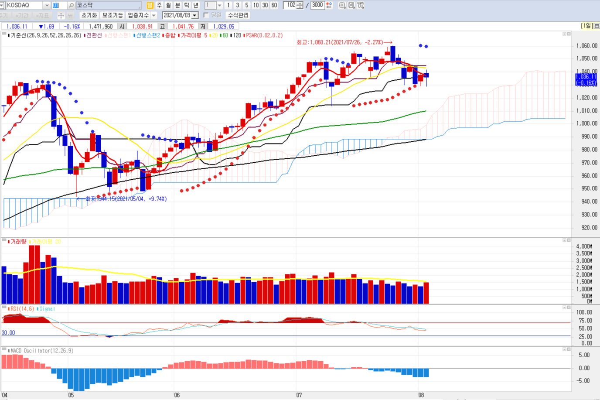Open the chart settings gear icon
Viewport: 600px width, 400px height.
342,5
